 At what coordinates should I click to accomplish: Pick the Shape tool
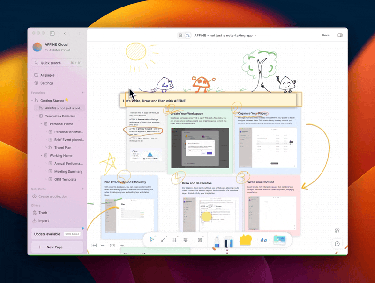tap(246, 240)
